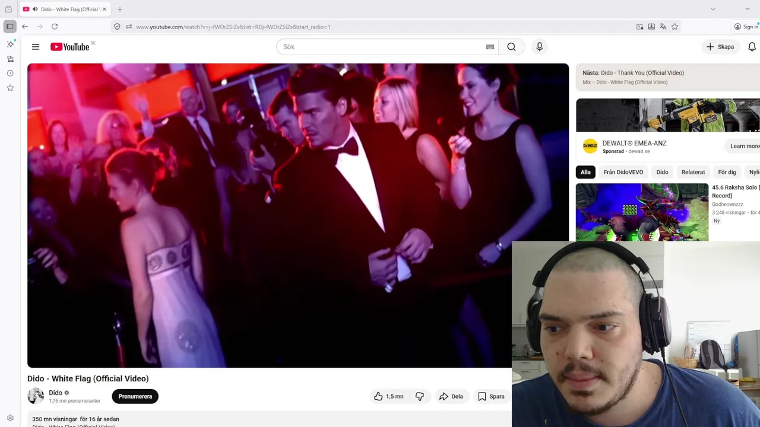The height and width of the screenshot is (427, 760).
Task: Share the video with Dela
Action: [451, 396]
